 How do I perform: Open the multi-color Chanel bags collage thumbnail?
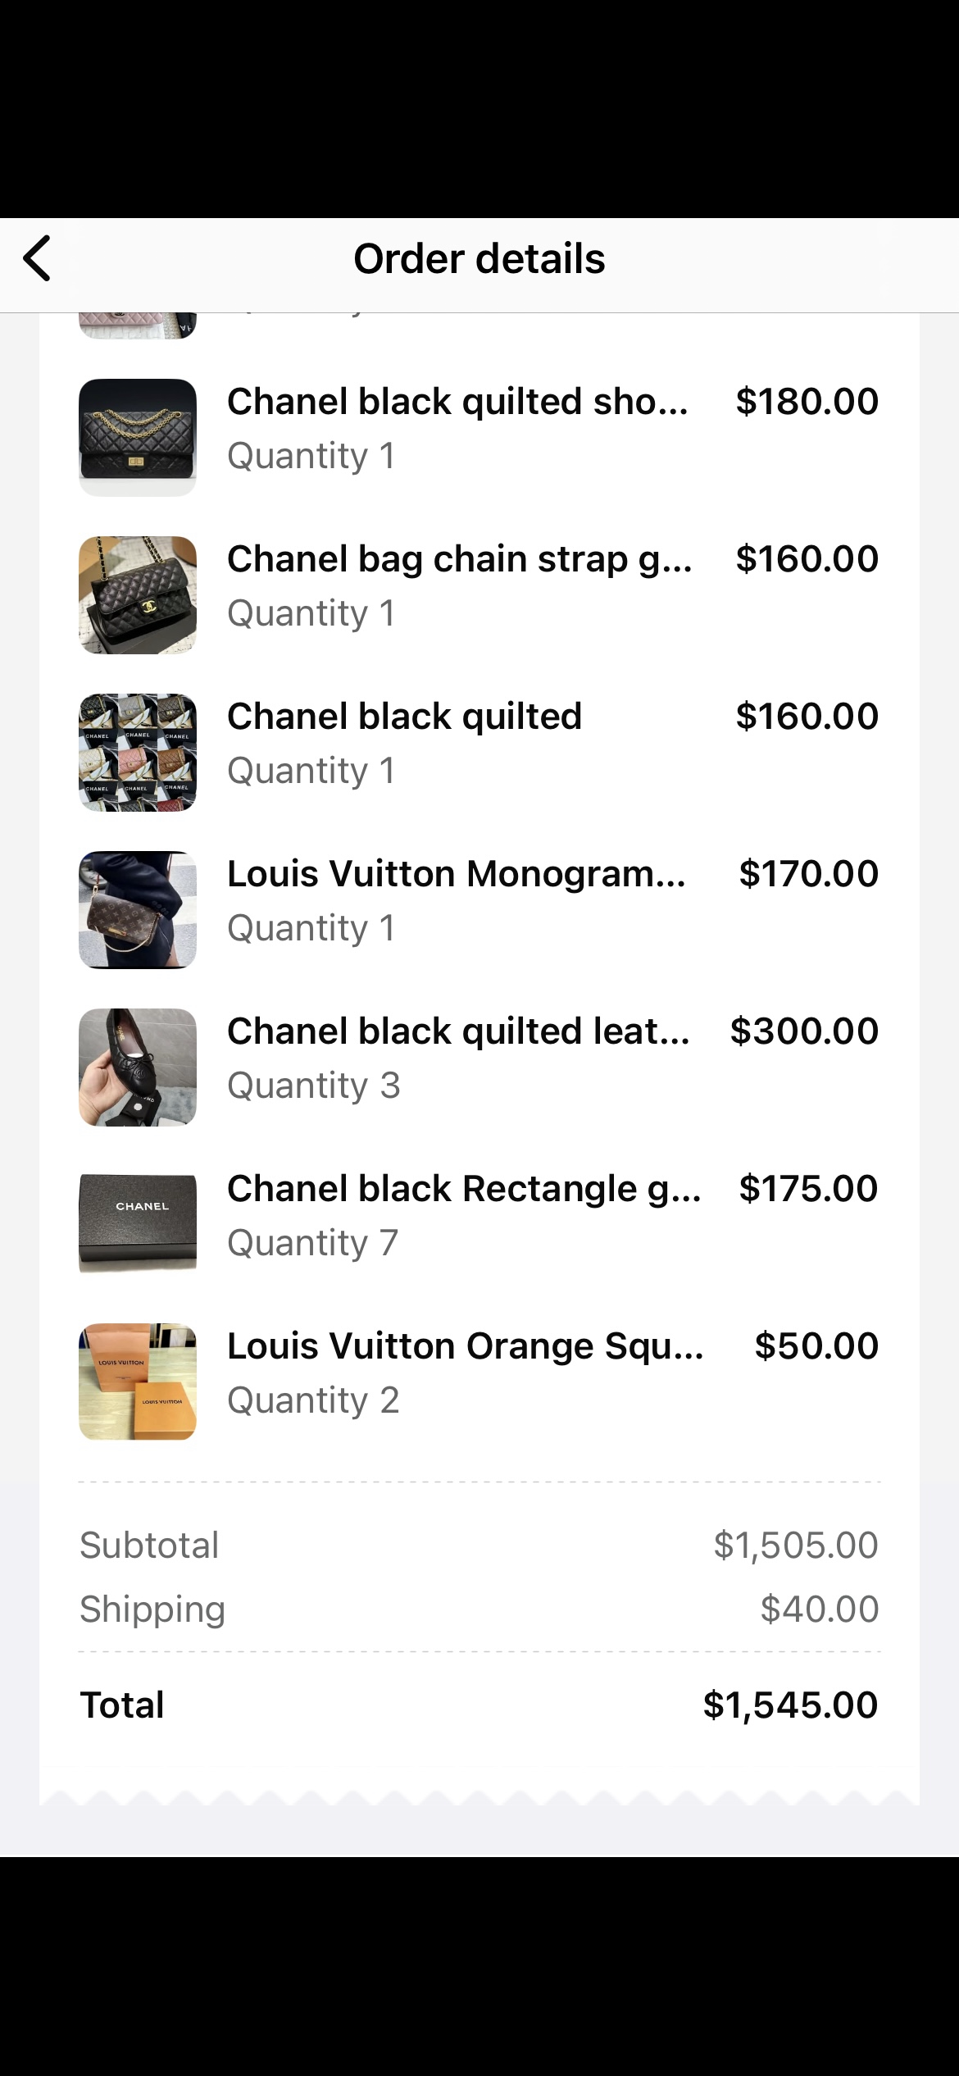(x=138, y=752)
